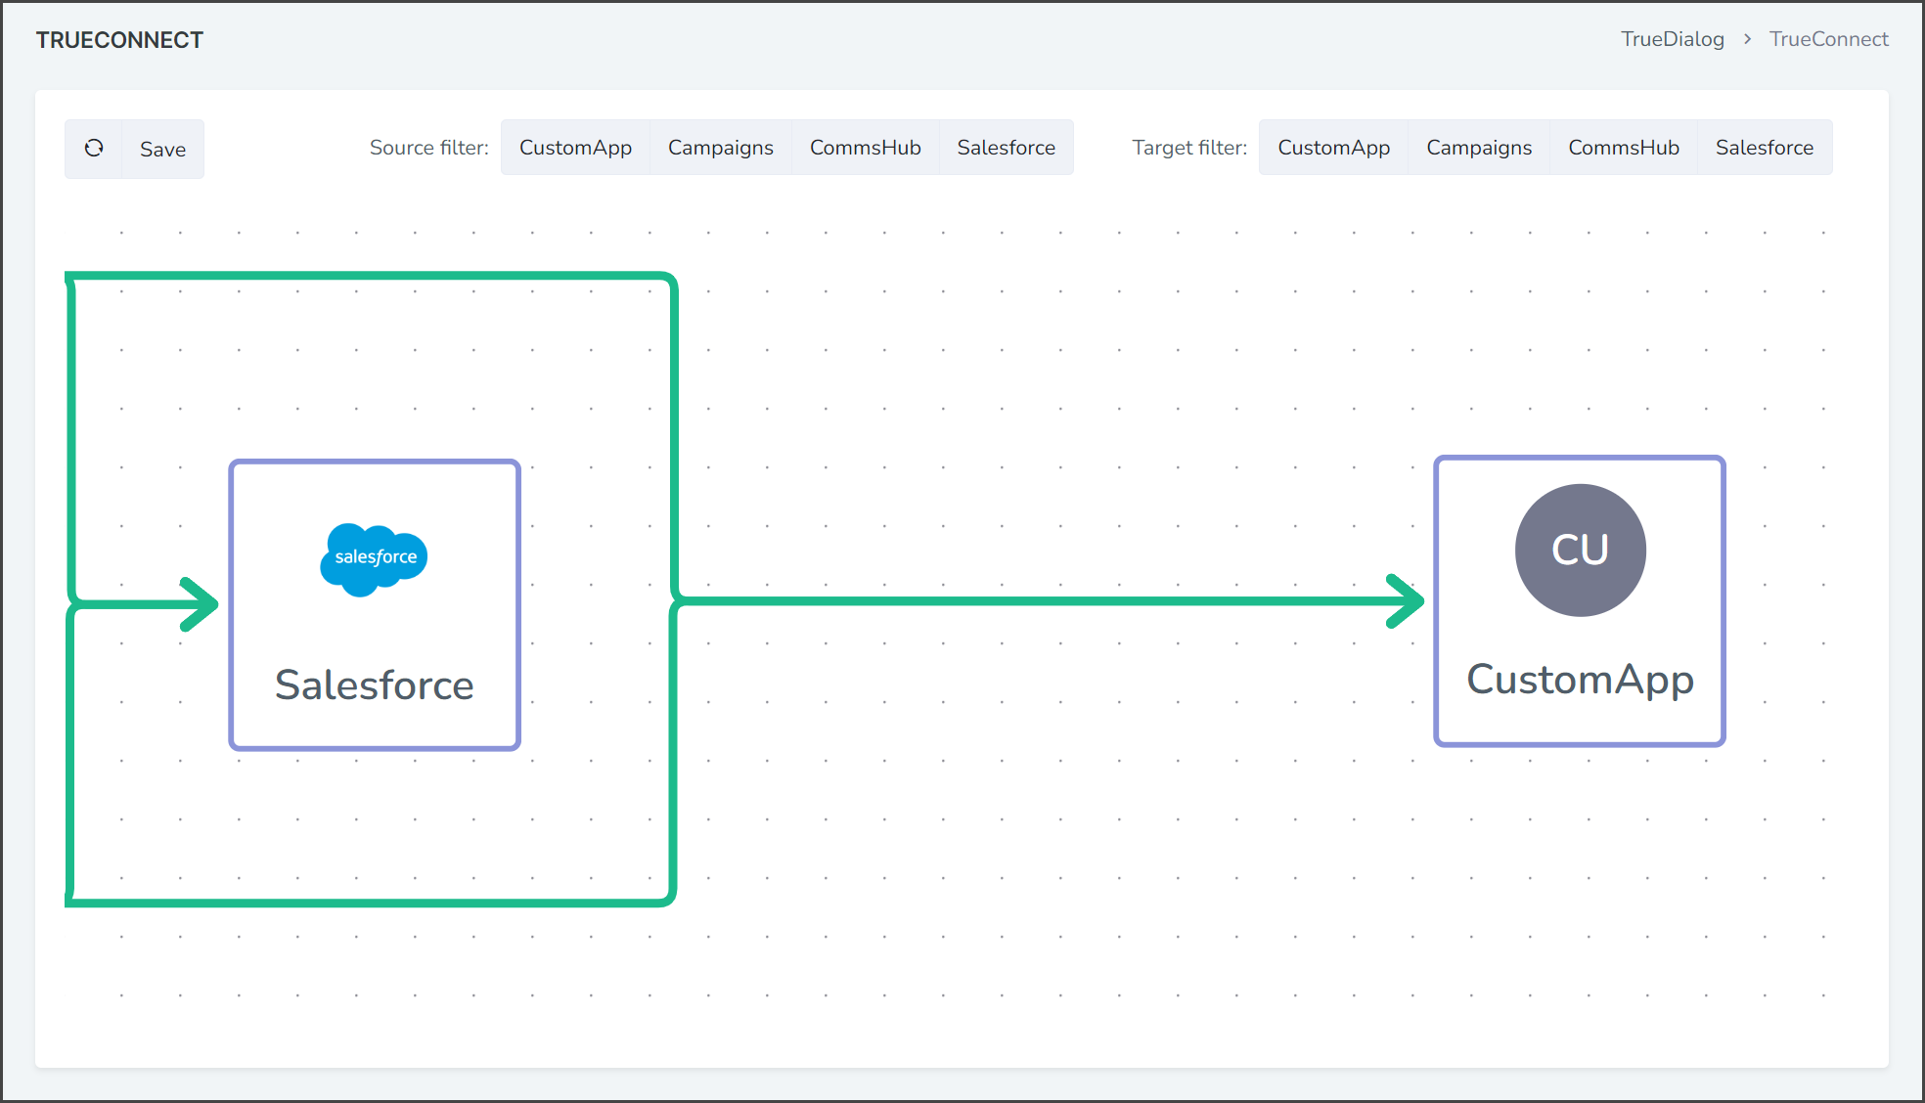Click the breadcrumb chevron separator
The image size is (1925, 1103).
click(1747, 39)
